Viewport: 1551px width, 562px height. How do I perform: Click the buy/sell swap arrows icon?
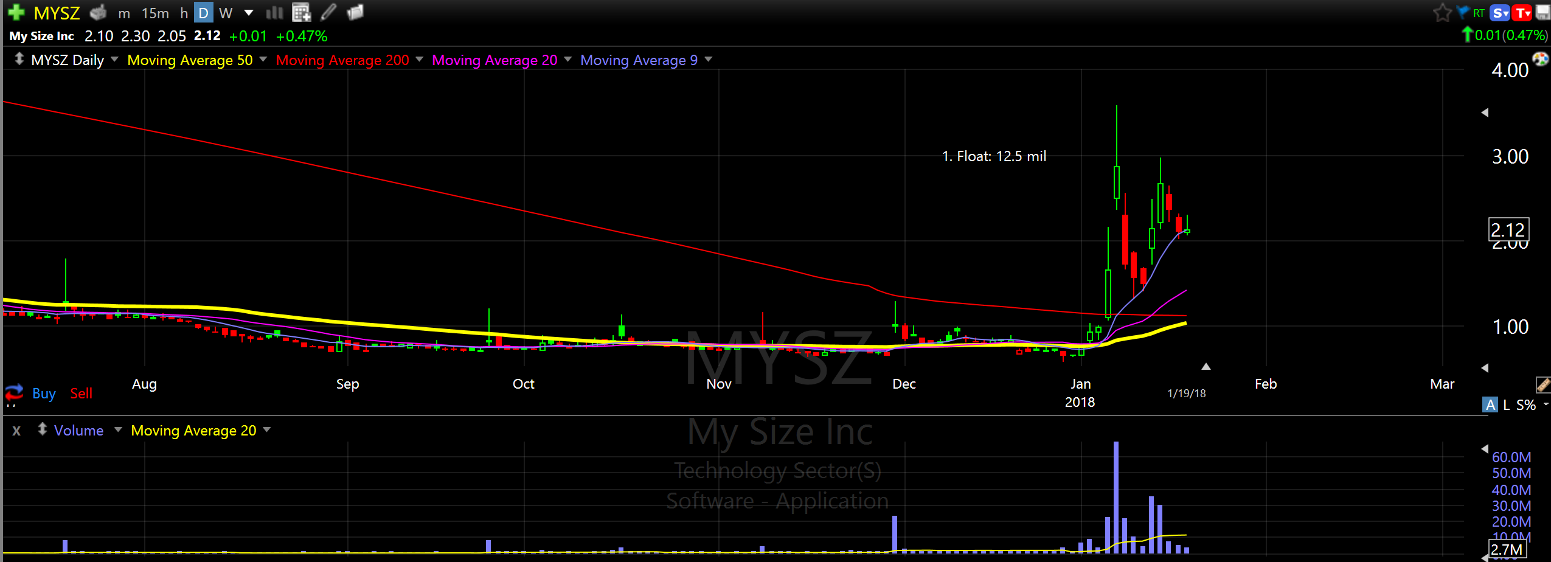pyautogui.click(x=14, y=392)
